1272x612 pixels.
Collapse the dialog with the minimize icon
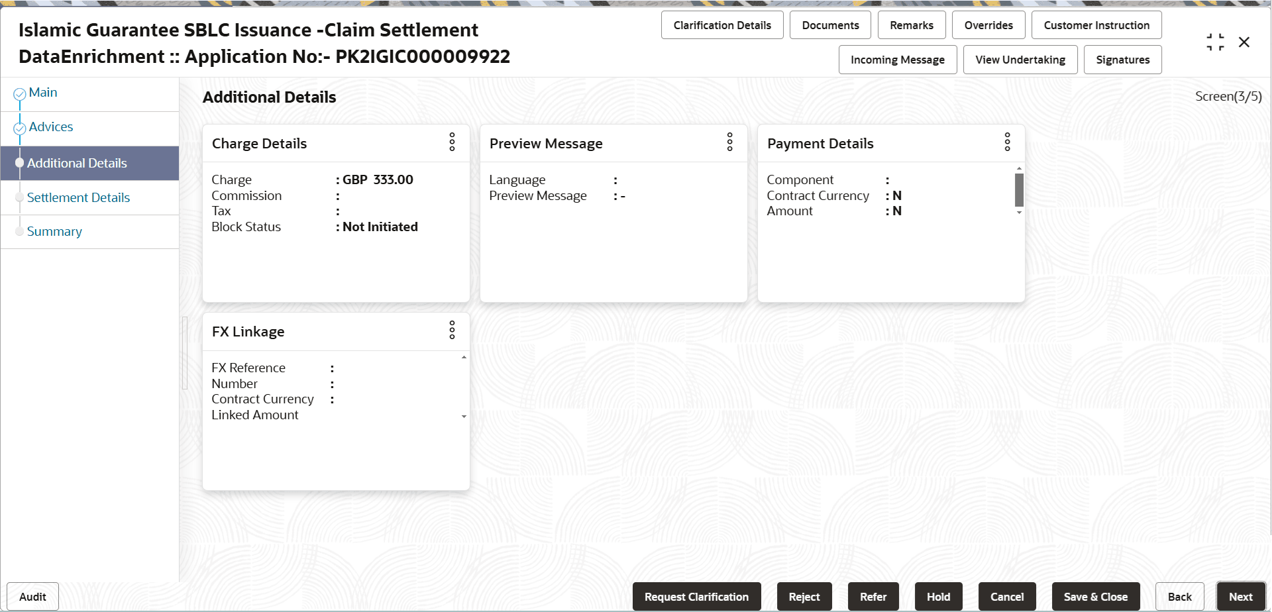[1215, 42]
